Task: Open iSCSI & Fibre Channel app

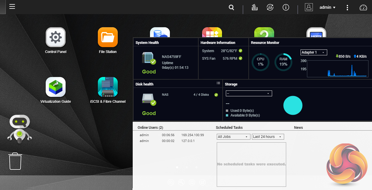Action: [x=108, y=87]
